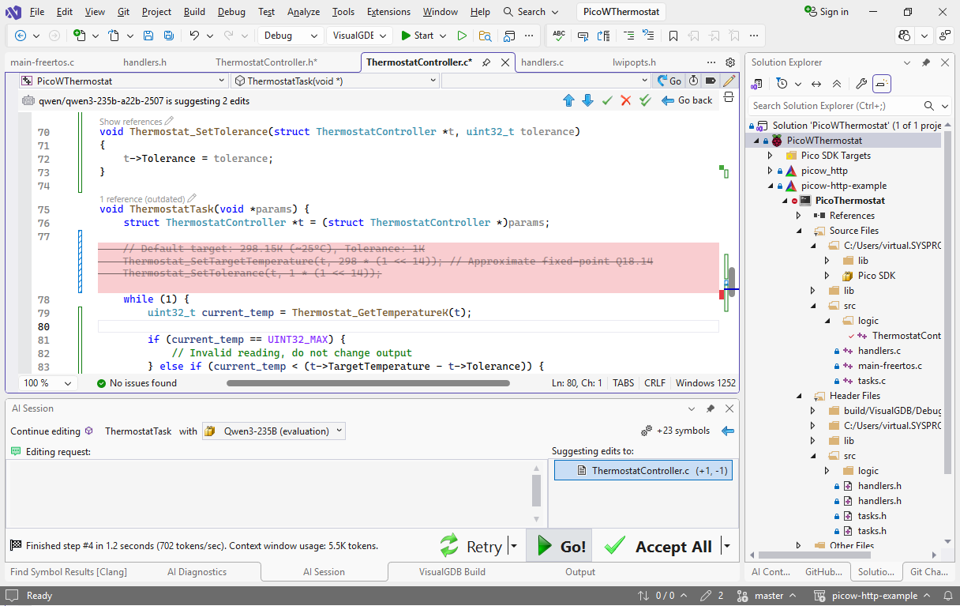The image size is (960, 606).
Task: Click the editor horizontal scrollbar thumb
Action: (368, 383)
